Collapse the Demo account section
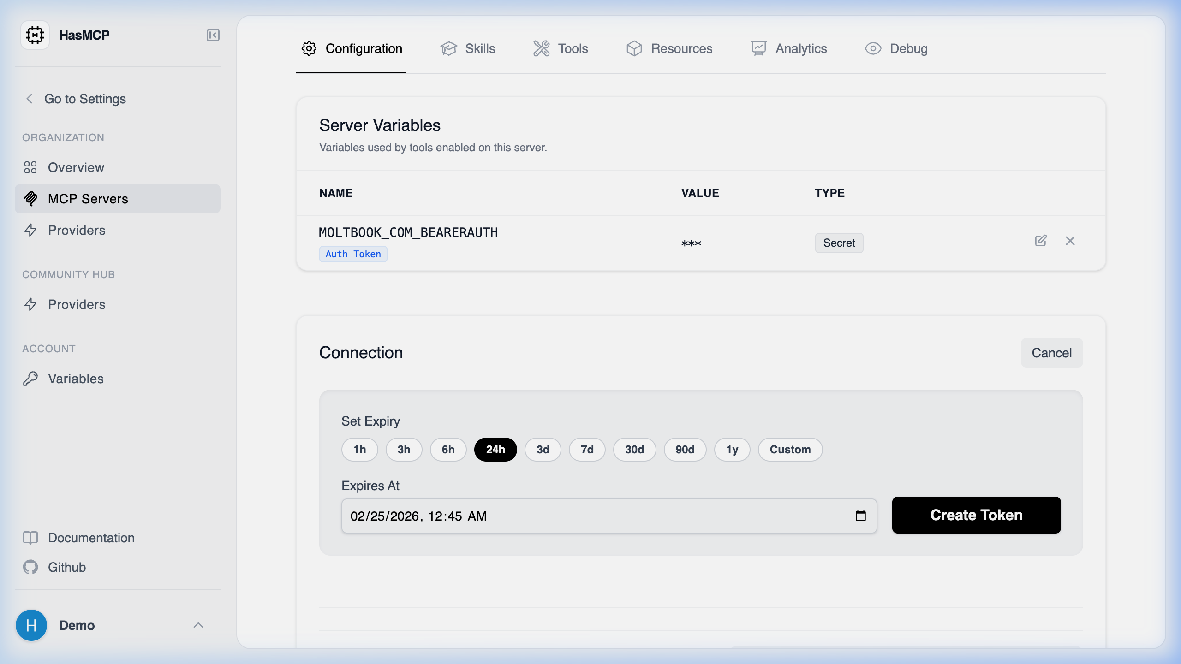Screen dimensions: 1181x664 tap(198, 625)
